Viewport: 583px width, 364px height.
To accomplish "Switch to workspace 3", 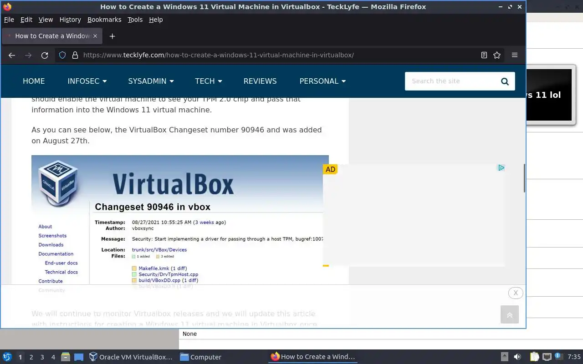I will point(42,357).
